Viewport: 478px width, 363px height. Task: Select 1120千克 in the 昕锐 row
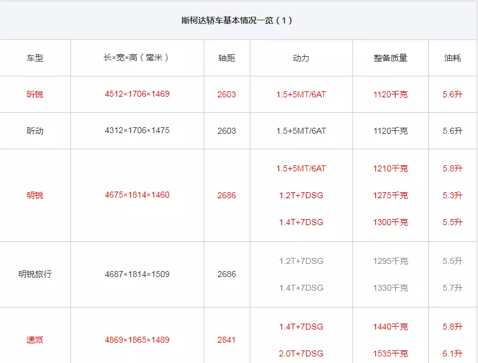tap(390, 94)
